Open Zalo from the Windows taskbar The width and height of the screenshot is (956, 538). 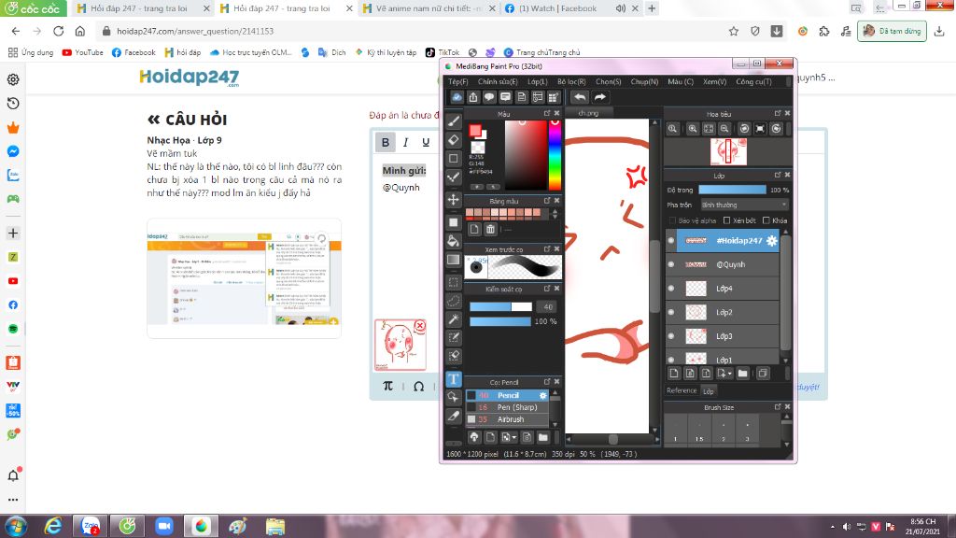tap(91, 526)
